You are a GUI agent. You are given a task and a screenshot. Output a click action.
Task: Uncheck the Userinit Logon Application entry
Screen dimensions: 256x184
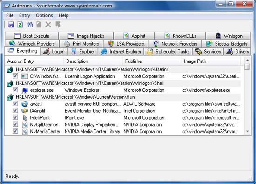point(15,76)
